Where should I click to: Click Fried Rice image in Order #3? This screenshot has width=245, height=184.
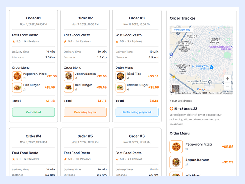[x=120, y=76]
